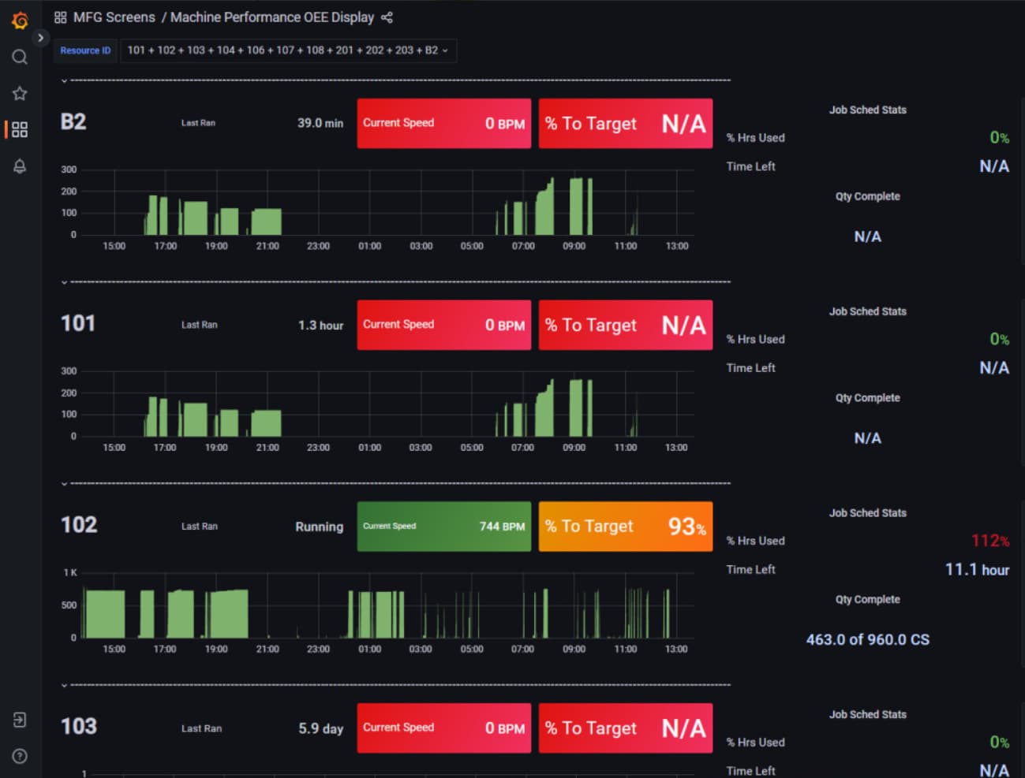Open the Dashboards grid icon in sidebar
The height and width of the screenshot is (778, 1025).
point(20,129)
